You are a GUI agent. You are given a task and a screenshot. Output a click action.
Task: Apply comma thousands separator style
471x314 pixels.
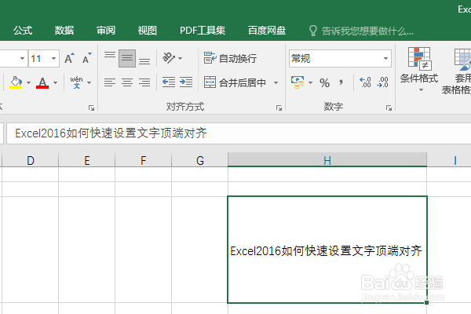pos(341,82)
